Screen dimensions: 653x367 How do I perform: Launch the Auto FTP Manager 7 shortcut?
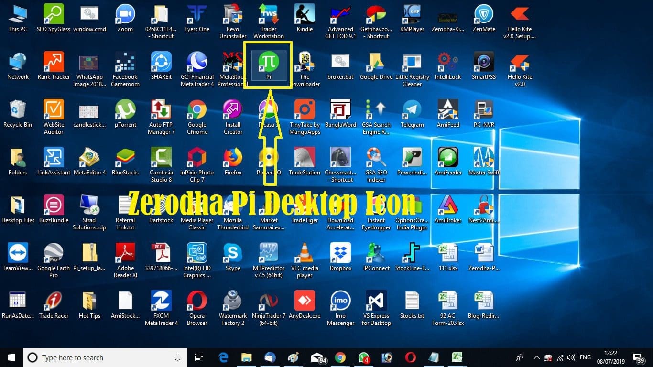[161, 117]
